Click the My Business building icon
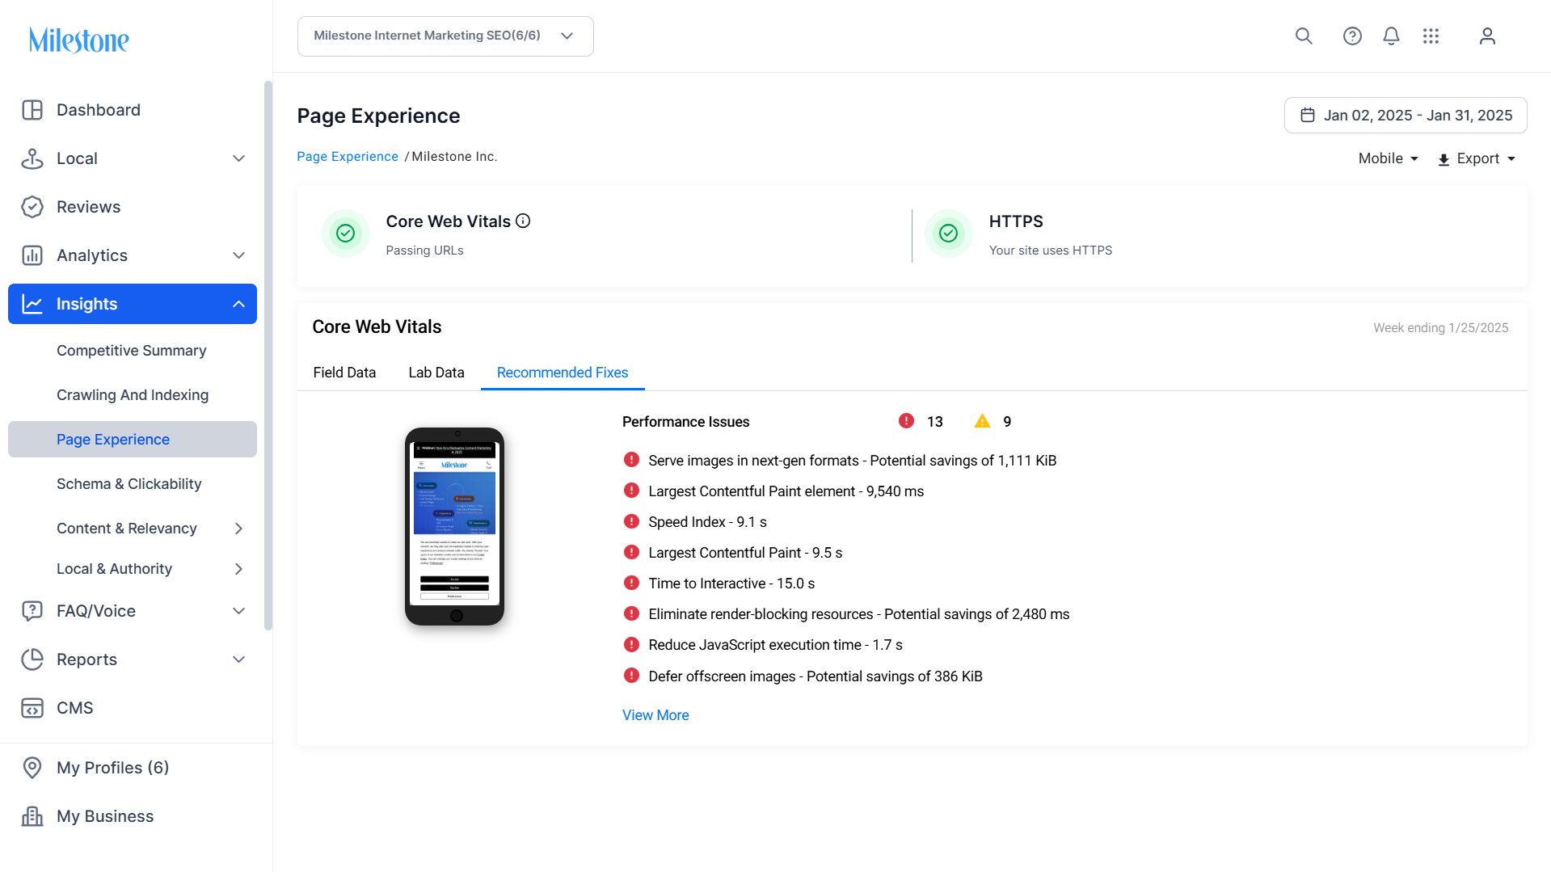The width and height of the screenshot is (1551, 872). pyautogui.click(x=32, y=816)
